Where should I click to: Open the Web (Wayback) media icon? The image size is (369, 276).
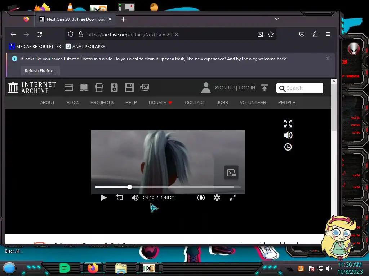69,88
